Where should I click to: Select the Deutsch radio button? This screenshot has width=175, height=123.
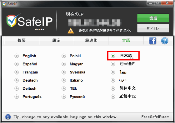coord(17,80)
